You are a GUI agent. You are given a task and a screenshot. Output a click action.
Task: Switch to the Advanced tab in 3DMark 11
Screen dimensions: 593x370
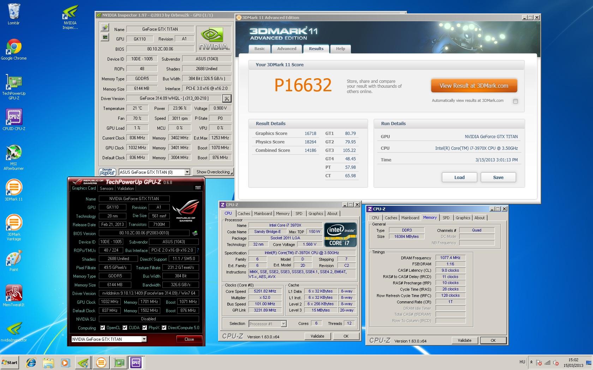point(287,49)
